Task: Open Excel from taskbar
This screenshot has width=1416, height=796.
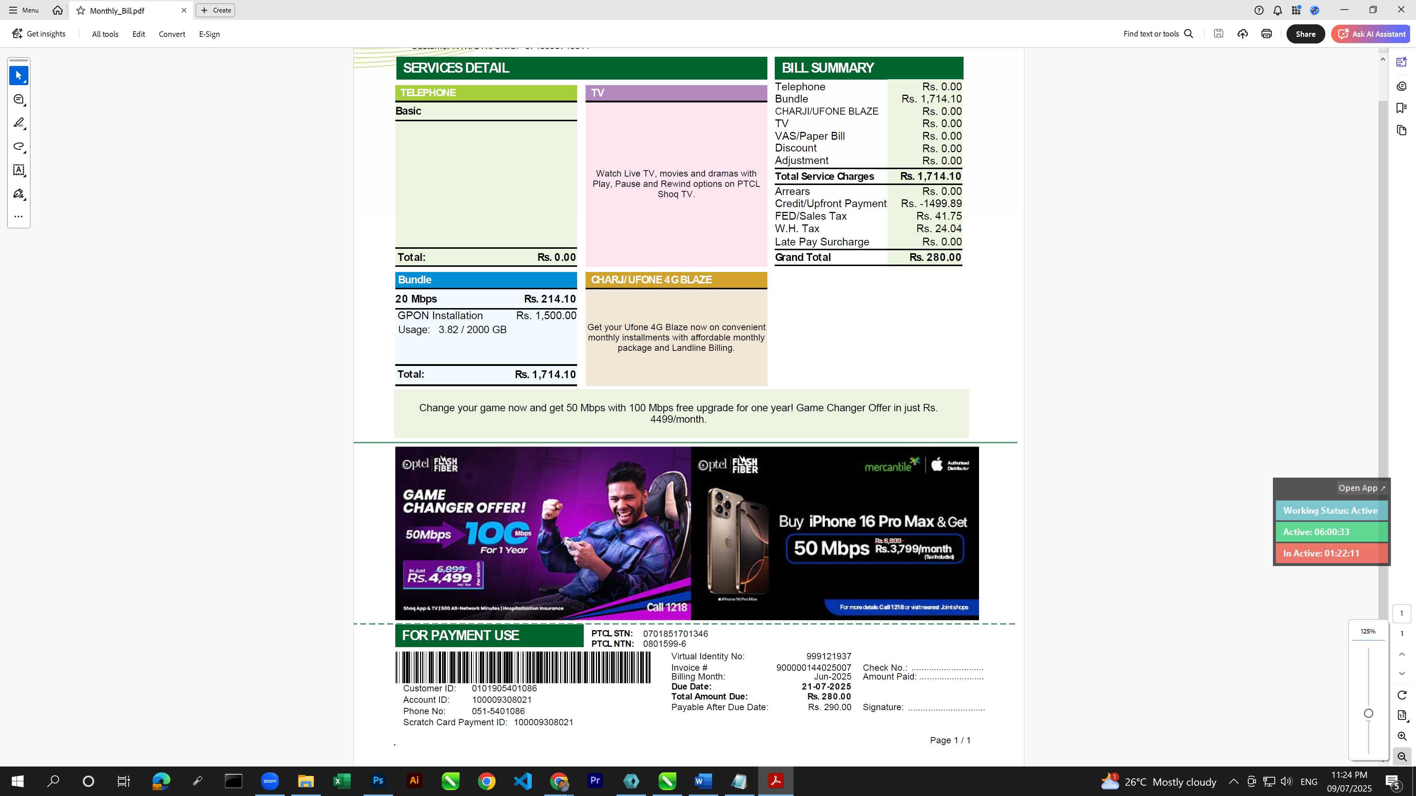Action: click(342, 781)
